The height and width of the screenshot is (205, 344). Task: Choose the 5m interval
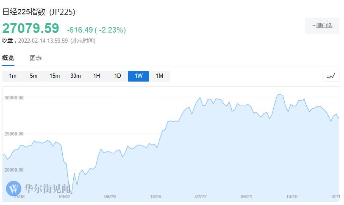33,76
